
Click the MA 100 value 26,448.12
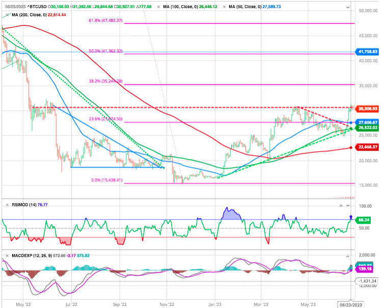tap(208, 7)
